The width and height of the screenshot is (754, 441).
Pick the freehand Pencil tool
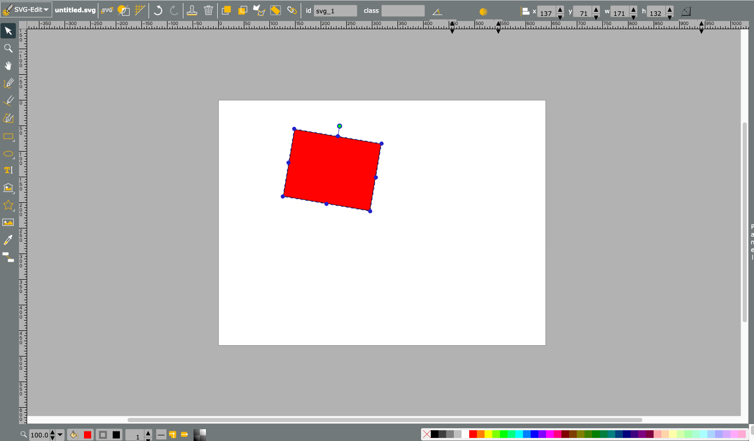(x=8, y=83)
